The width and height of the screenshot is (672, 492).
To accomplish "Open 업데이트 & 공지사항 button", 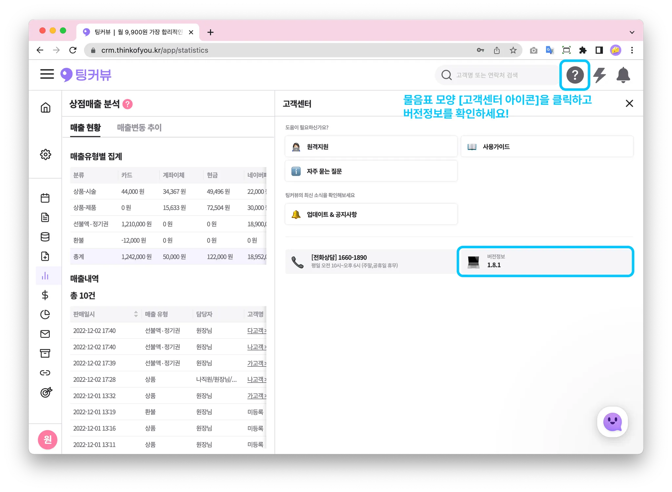I will click(371, 215).
